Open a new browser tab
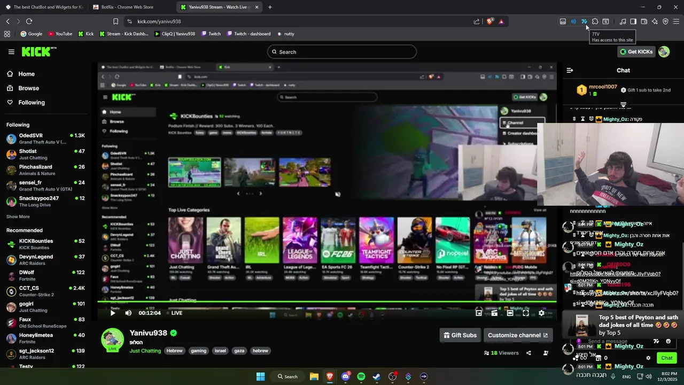The width and height of the screenshot is (684, 385). pyautogui.click(x=269, y=7)
